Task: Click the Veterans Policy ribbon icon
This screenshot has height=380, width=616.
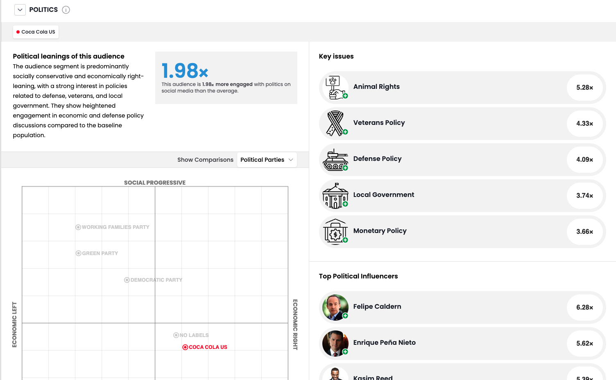Action: (x=335, y=123)
